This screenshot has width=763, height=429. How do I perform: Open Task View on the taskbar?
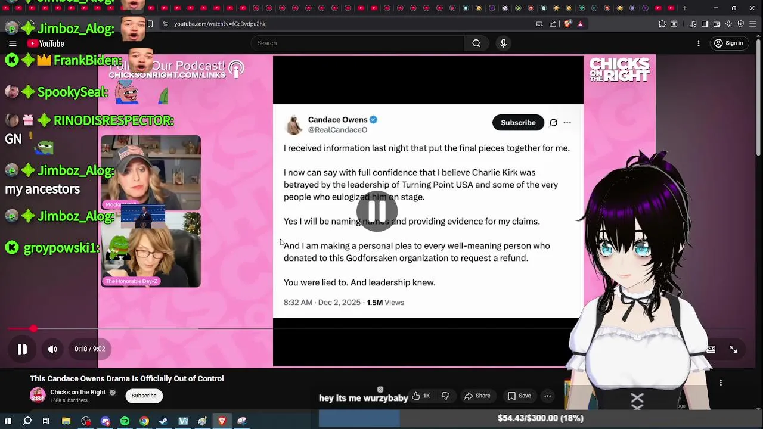(x=46, y=421)
